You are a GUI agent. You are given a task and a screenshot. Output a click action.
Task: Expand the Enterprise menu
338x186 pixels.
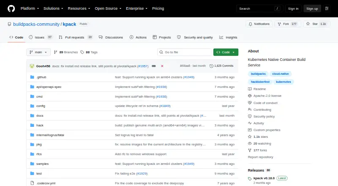click(136, 8)
